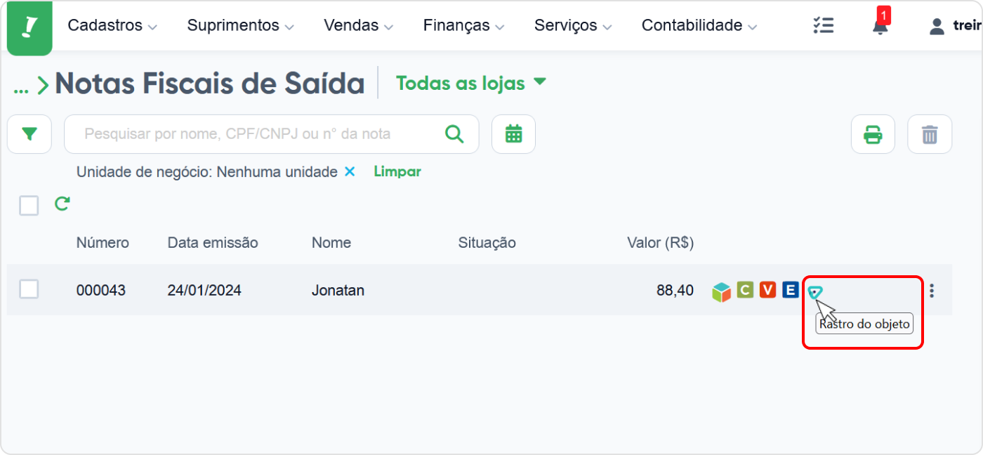
Task: Click the green printer icon
Action: (x=873, y=134)
